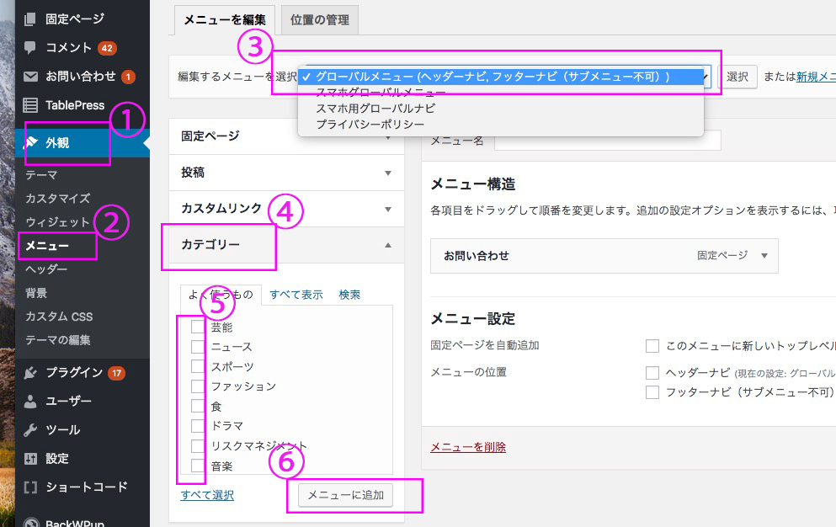Click the Shortcode (ショートコード) brackets icon
Image resolution: width=836 pixels, height=527 pixels.
coord(30,487)
